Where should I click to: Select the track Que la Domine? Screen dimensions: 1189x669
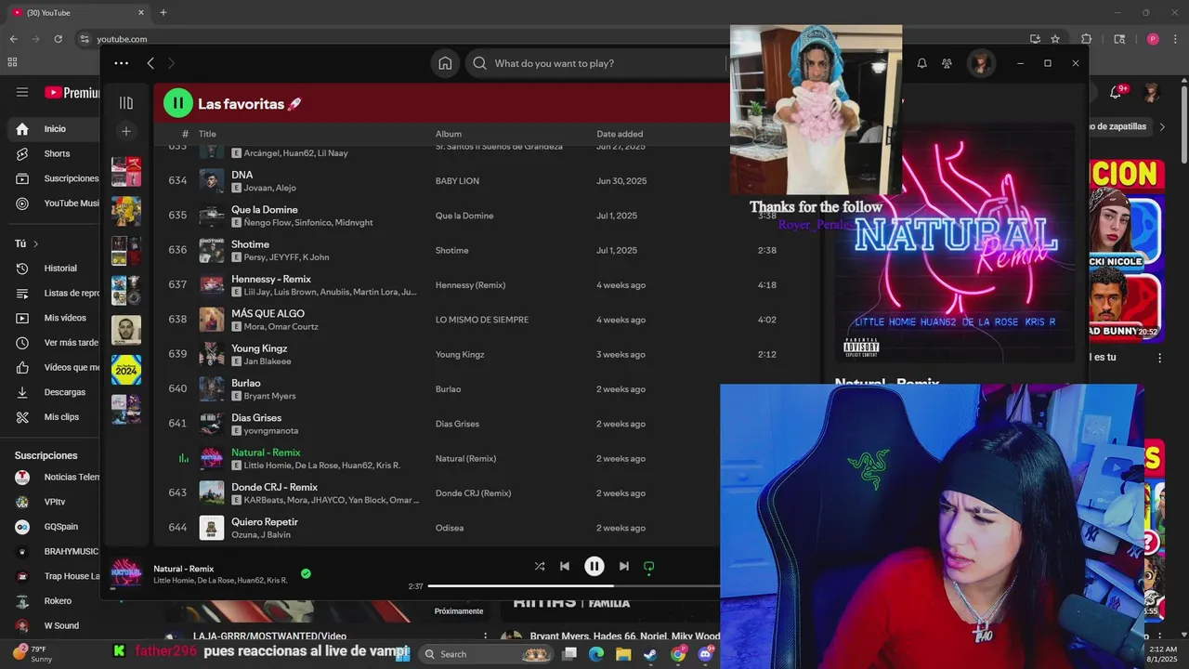tap(265, 210)
